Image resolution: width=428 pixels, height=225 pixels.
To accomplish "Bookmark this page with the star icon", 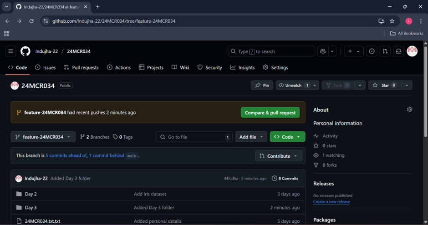I will coord(392,21).
